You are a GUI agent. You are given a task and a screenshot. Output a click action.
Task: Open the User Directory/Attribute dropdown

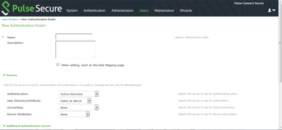(x=75, y=101)
